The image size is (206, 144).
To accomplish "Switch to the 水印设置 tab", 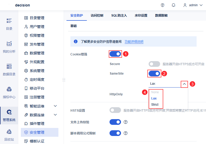I will coord(141,16).
